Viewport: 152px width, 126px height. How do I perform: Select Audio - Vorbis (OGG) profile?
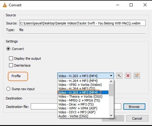tap(83, 116)
